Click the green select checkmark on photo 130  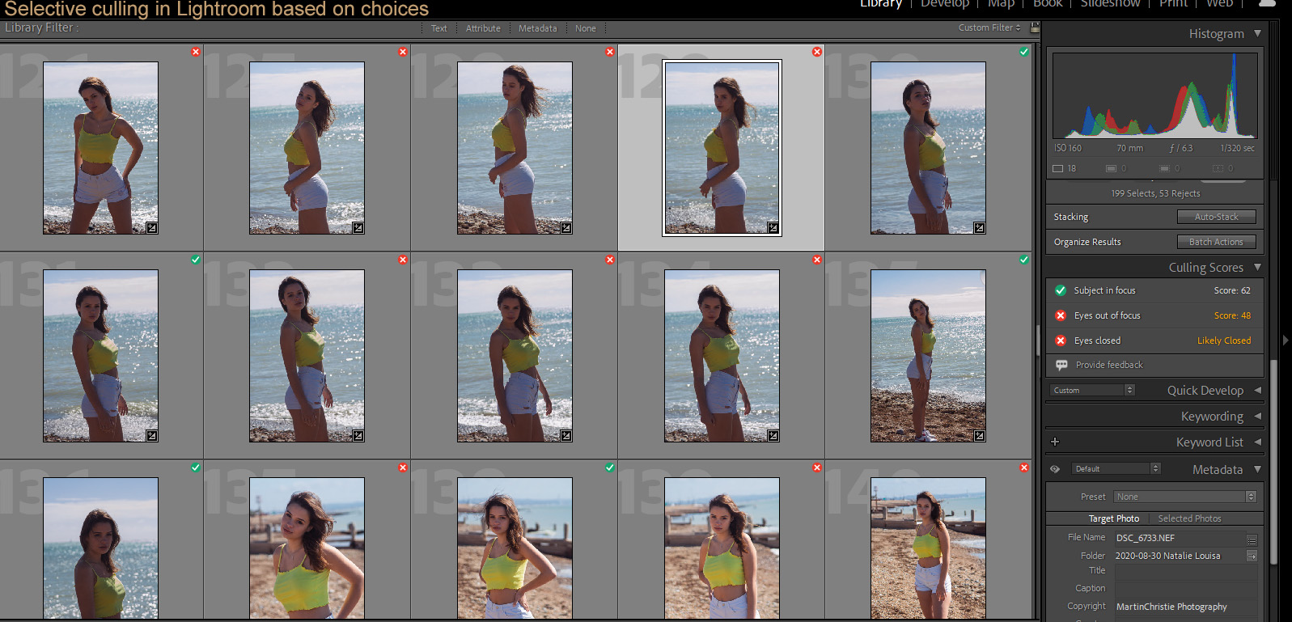point(1023,52)
